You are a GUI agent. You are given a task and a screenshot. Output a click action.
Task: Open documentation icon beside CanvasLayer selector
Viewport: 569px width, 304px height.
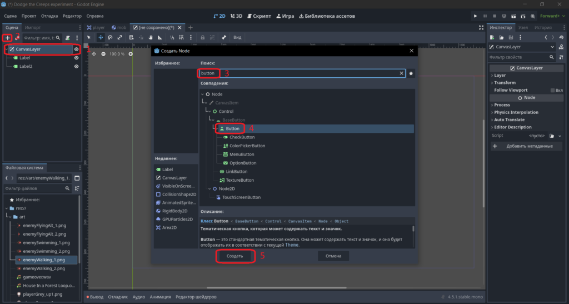tap(561, 47)
